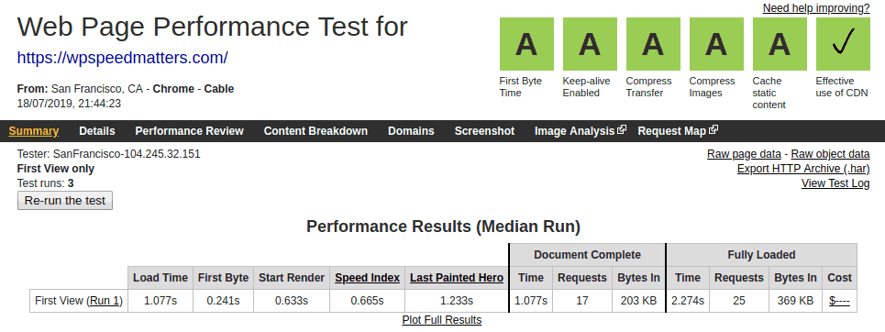Open the Speed Index column header link
Viewport: 885px width, 332px height.
[368, 278]
